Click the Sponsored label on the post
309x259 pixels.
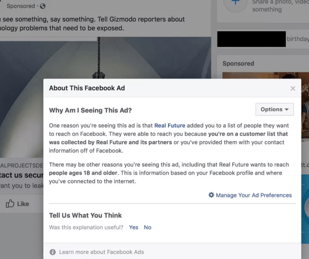coord(21,6)
